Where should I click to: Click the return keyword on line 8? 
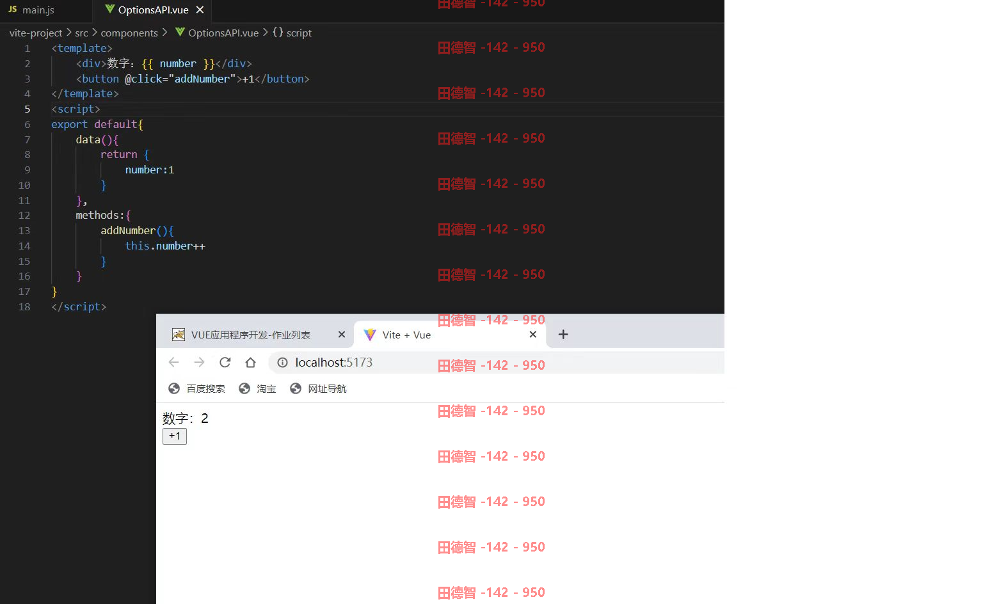(118, 155)
